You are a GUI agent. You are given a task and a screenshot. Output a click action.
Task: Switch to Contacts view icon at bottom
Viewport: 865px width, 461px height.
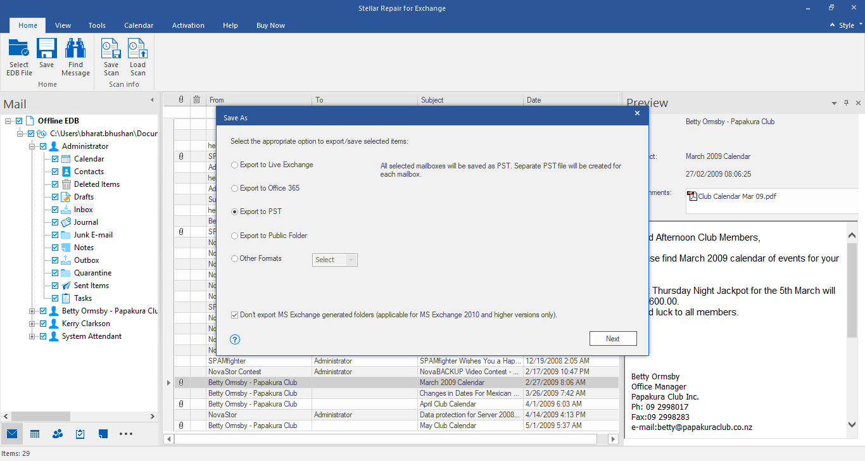click(x=58, y=434)
